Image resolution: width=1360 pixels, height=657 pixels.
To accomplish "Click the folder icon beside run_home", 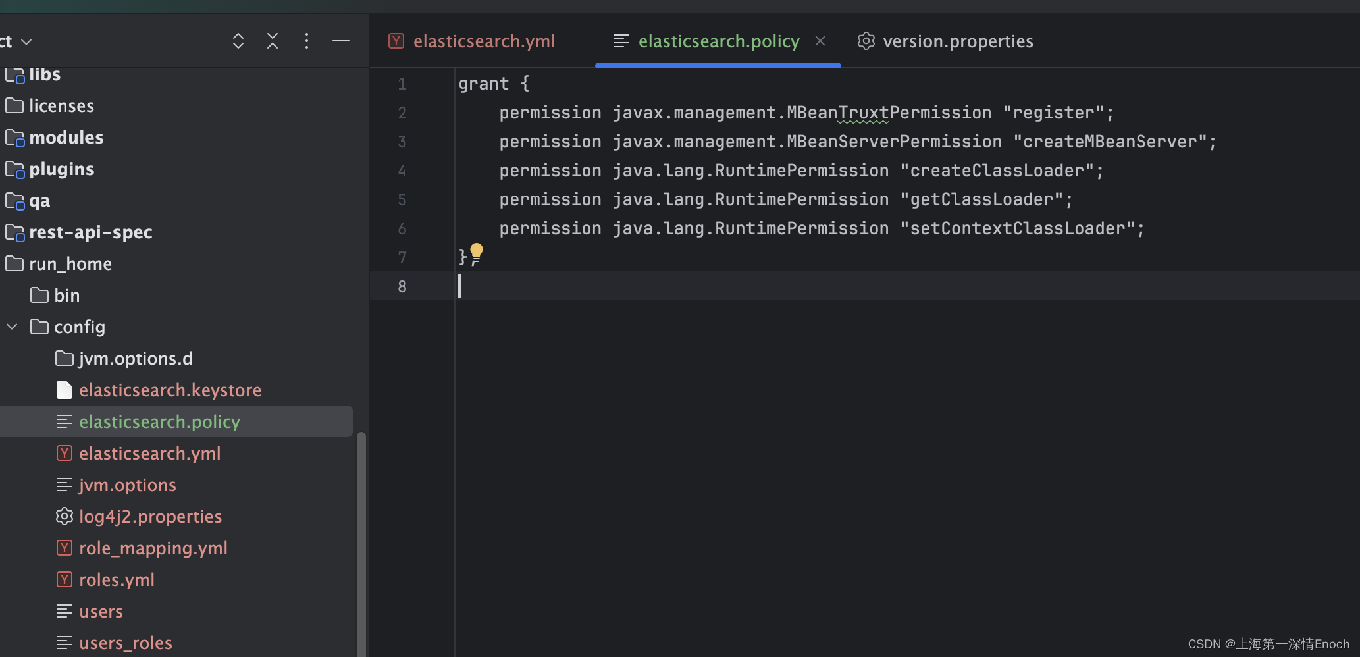I will (x=14, y=263).
